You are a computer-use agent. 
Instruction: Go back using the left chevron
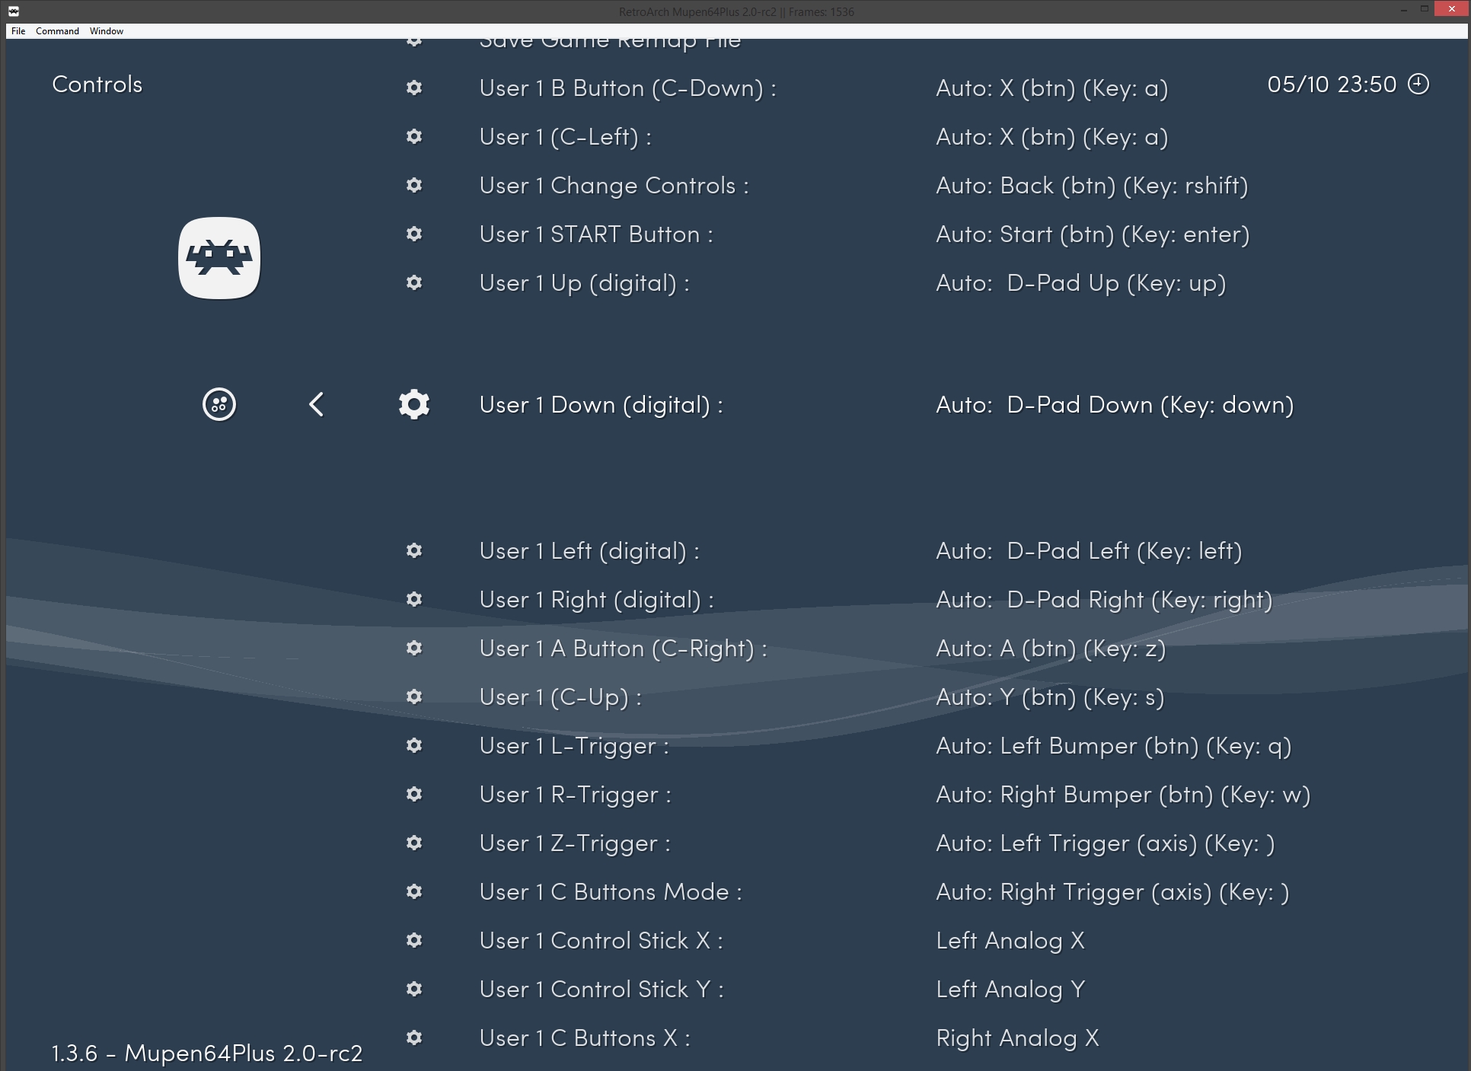coord(317,404)
